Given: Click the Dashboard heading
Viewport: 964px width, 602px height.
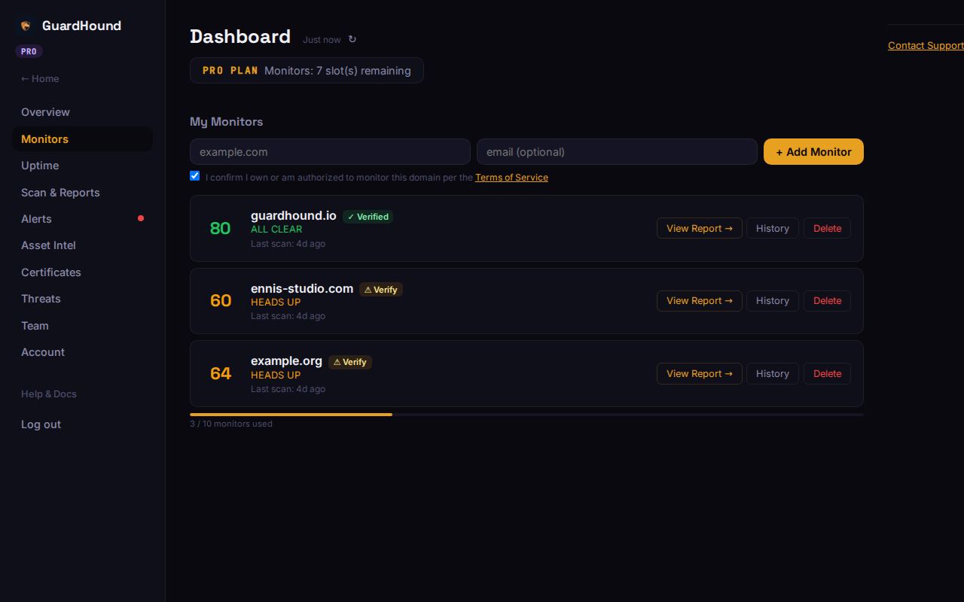Looking at the screenshot, I should click(x=240, y=36).
